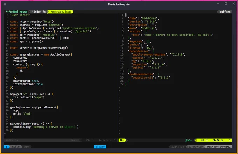Click the 03-May-20 date segment
The image size is (238, 154).
[196, 147]
